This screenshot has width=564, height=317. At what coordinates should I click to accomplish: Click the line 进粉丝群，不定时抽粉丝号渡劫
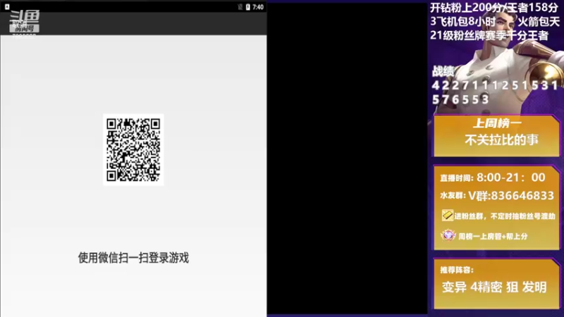[504, 216]
